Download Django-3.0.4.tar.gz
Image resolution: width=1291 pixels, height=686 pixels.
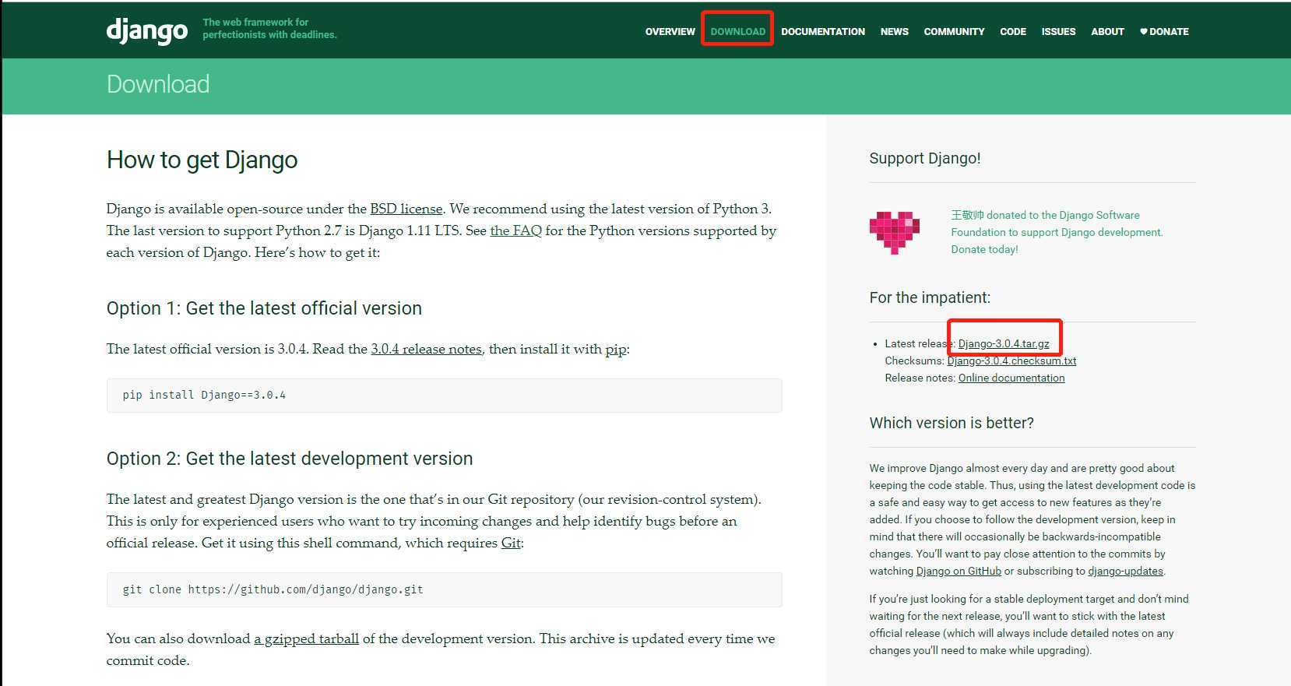click(1004, 343)
